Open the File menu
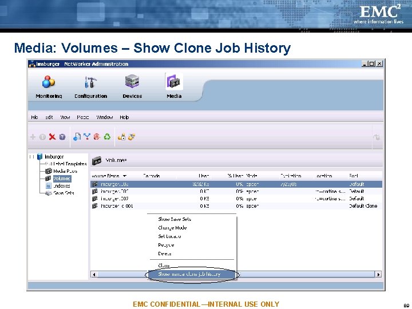 point(34,117)
